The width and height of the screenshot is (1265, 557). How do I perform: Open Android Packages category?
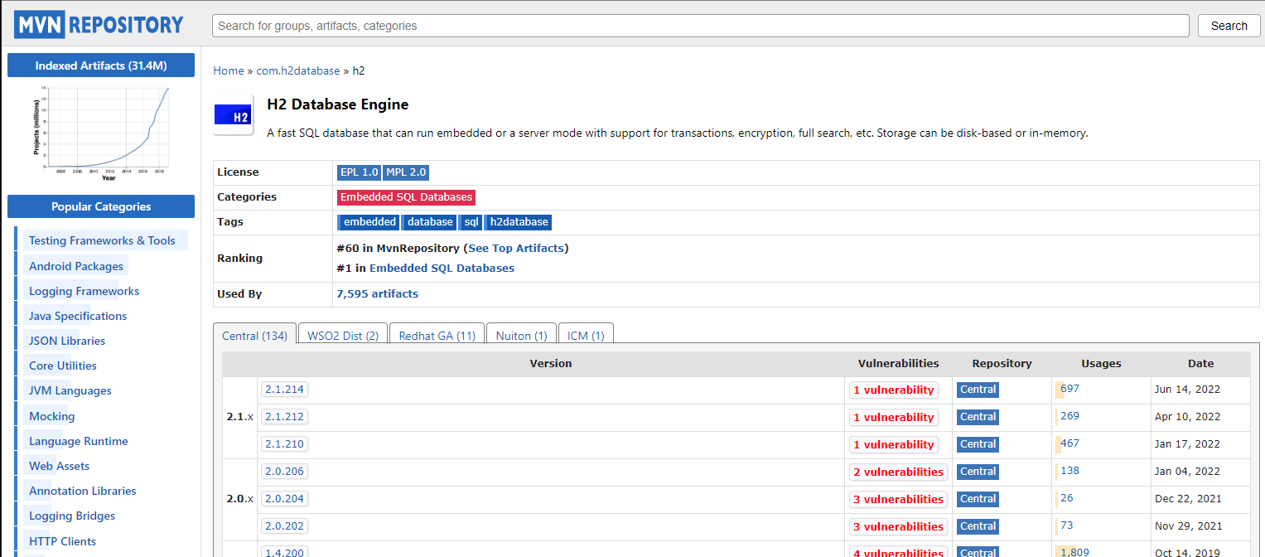76,266
